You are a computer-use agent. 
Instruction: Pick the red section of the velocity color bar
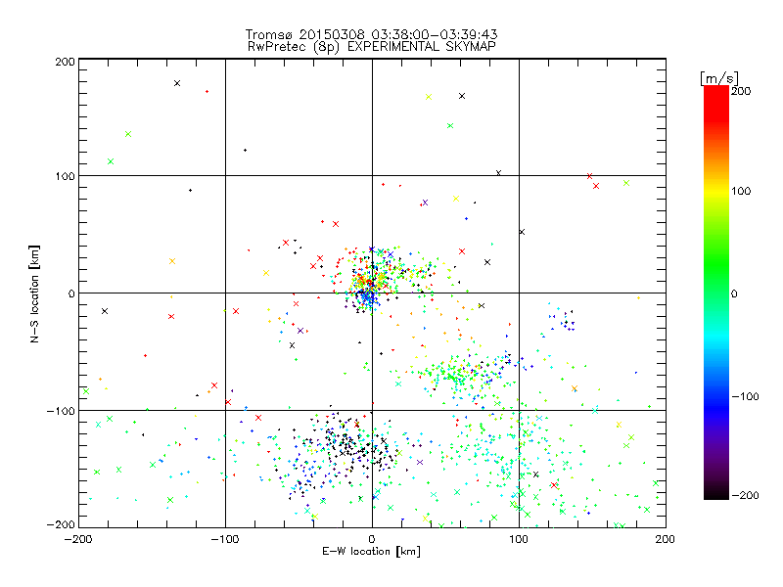tap(716, 105)
